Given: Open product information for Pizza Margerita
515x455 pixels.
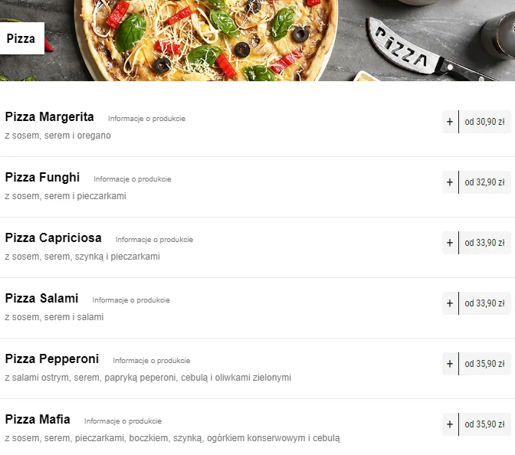Looking at the screenshot, I should click(x=147, y=119).
